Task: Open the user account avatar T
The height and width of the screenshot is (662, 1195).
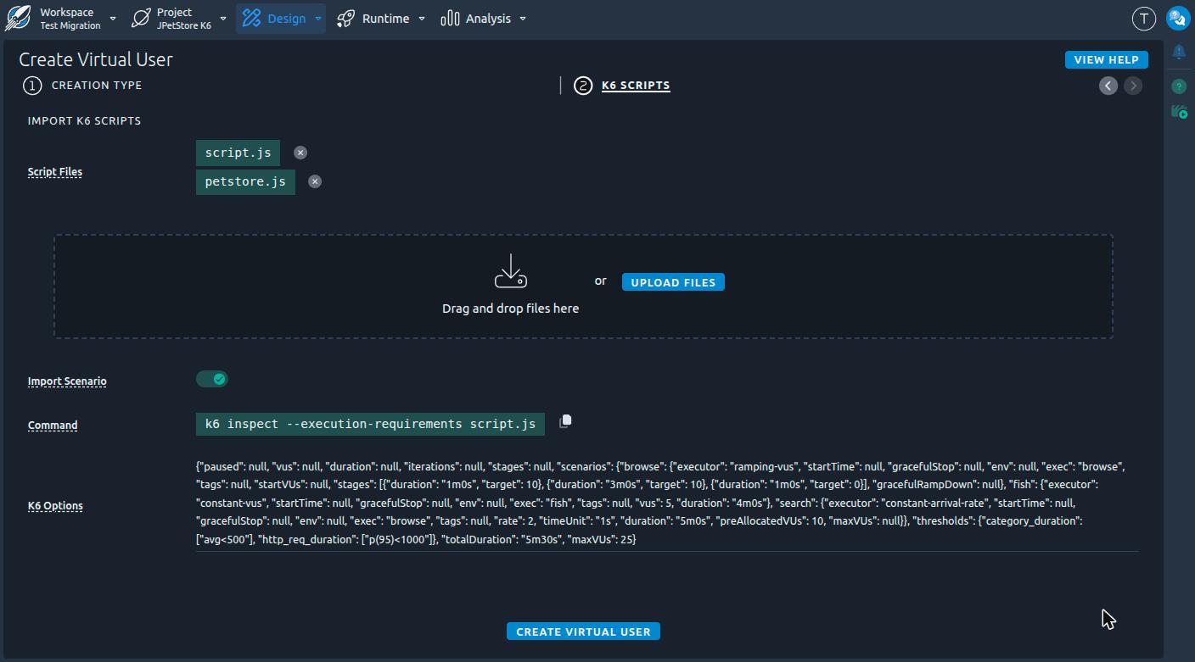Action: pyautogui.click(x=1144, y=18)
